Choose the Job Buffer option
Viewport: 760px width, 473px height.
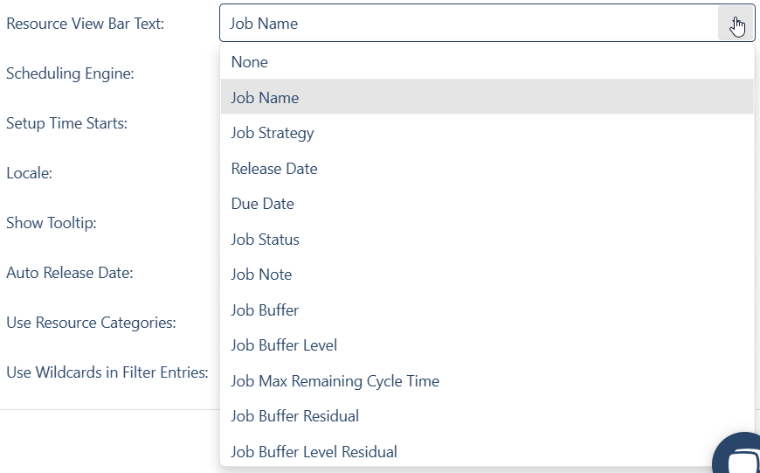[487, 310]
